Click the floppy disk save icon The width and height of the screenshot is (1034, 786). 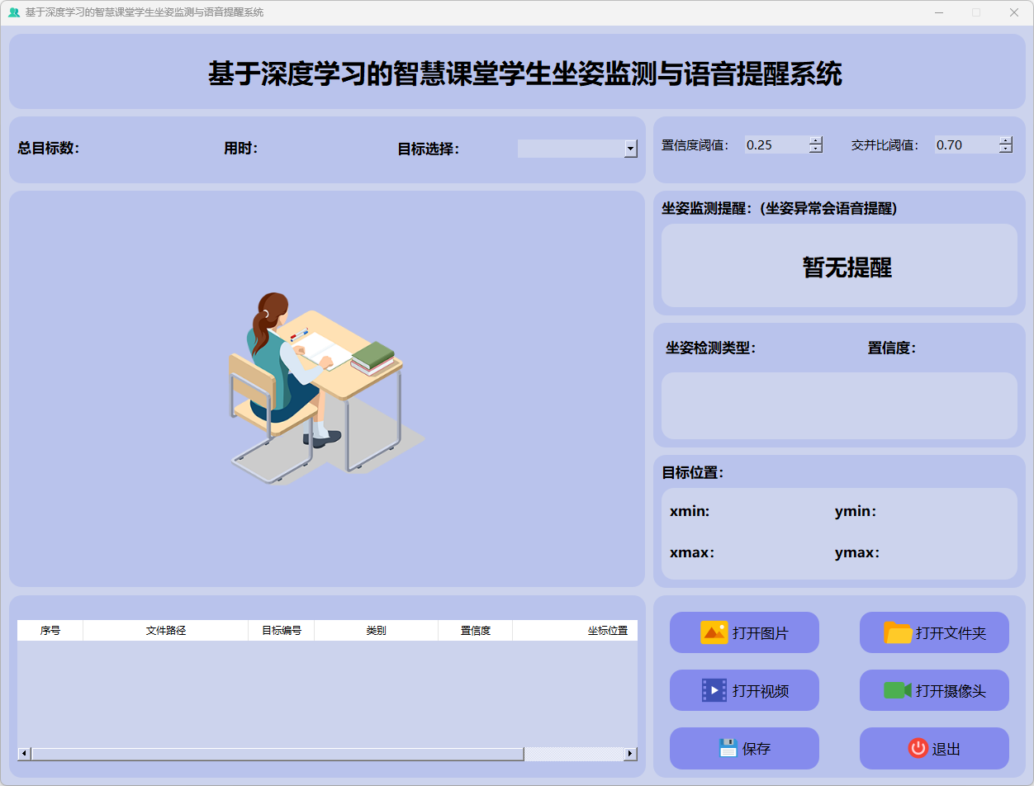coord(728,748)
